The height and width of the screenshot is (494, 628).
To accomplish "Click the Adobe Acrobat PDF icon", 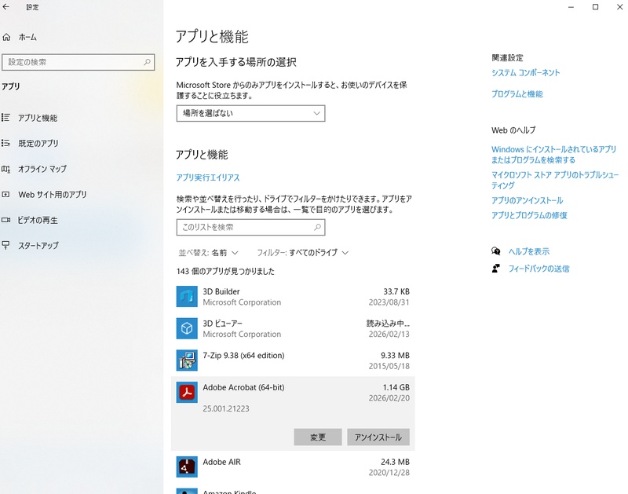I will point(186,393).
